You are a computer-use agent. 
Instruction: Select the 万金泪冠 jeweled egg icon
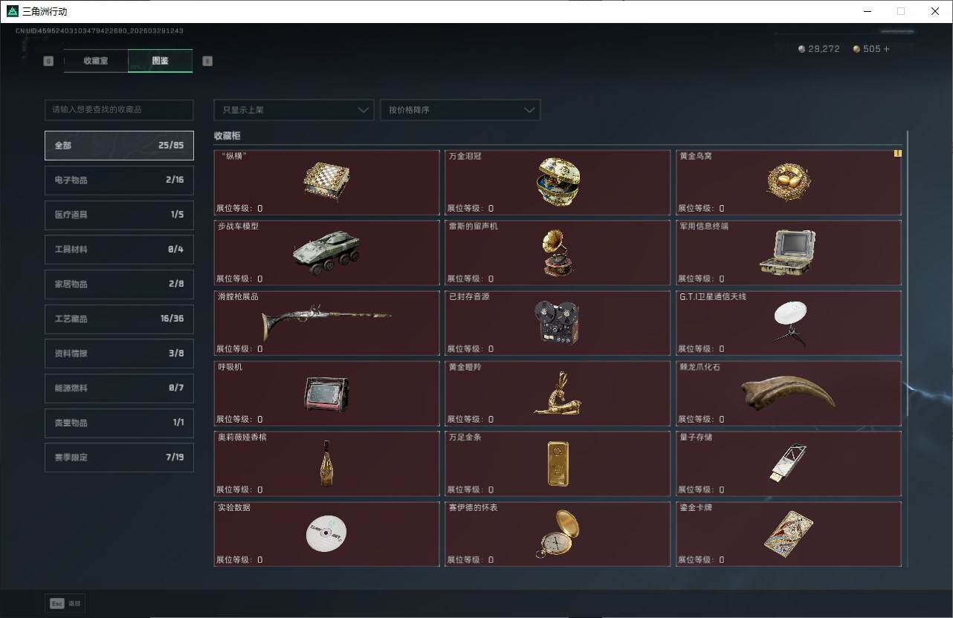pos(558,181)
